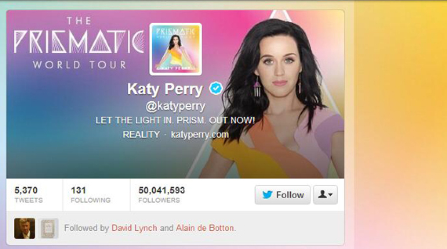Open the 131 Following list
447x249 pixels.
tap(90, 195)
